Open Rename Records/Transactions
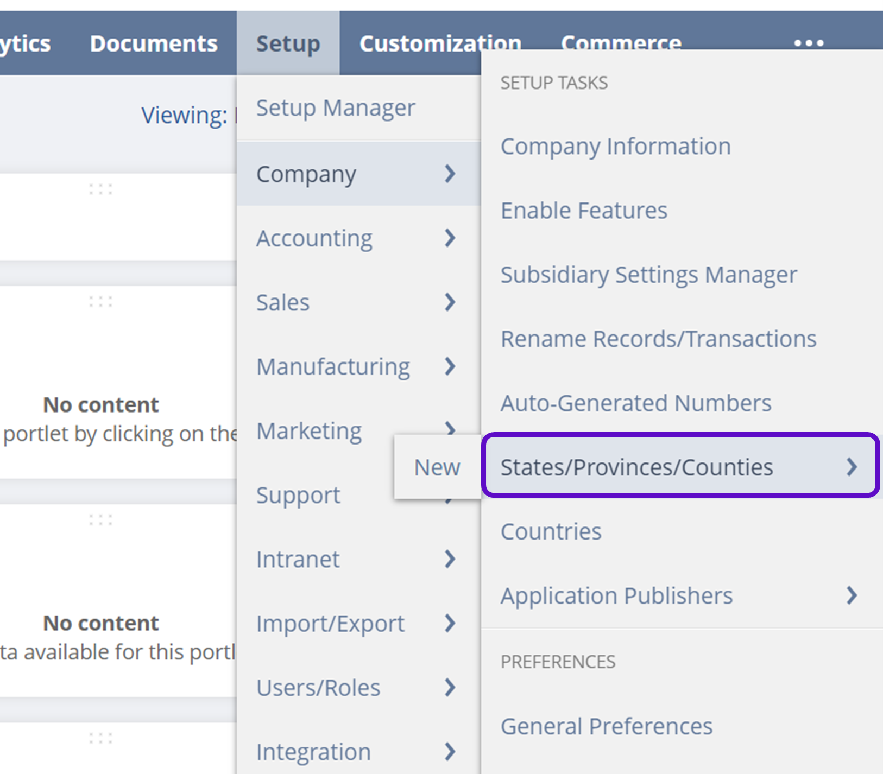The height and width of the screenshot is (774, 883). point(658,339)
